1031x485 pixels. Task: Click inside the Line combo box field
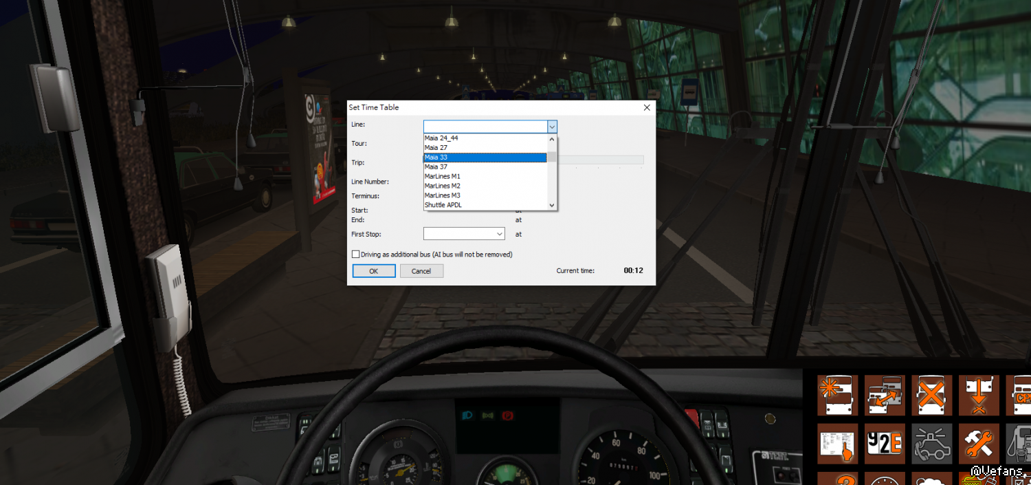[485, 127]
